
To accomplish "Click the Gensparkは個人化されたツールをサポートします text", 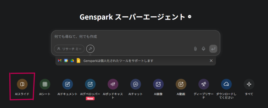I will point(118,61).
